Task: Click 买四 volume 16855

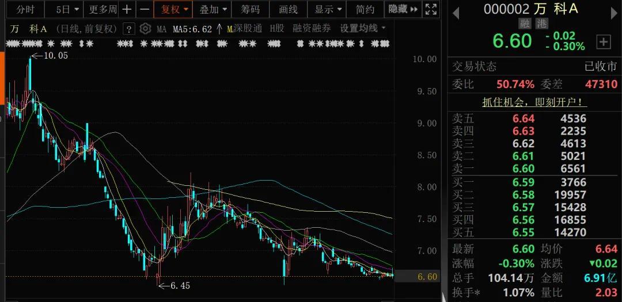Action: 570,220
